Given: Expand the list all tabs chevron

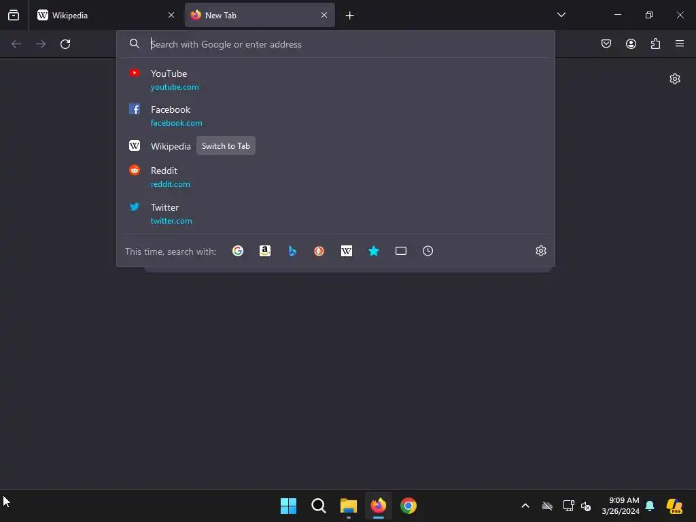Looking at the screenshot, I should click(x=561, y=15).
